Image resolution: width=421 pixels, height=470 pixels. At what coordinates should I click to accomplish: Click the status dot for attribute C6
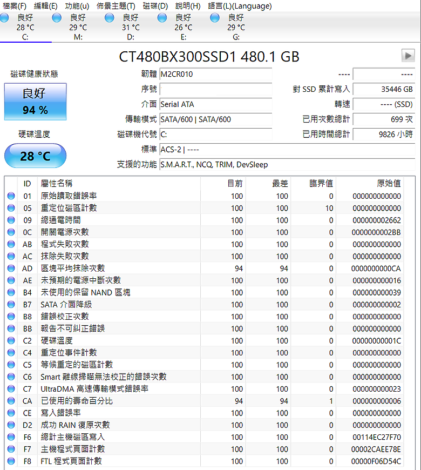pos(11,377)
